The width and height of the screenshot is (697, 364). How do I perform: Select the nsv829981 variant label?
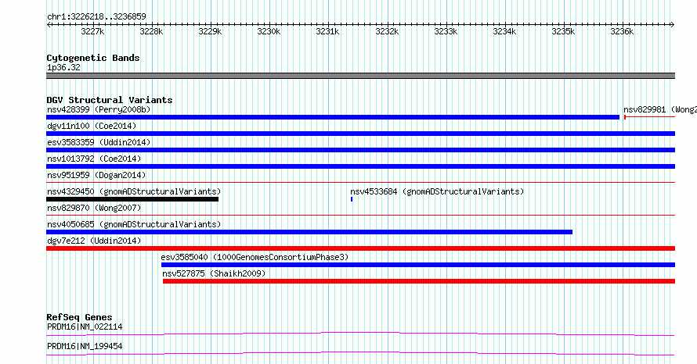(x=659, y=109)
